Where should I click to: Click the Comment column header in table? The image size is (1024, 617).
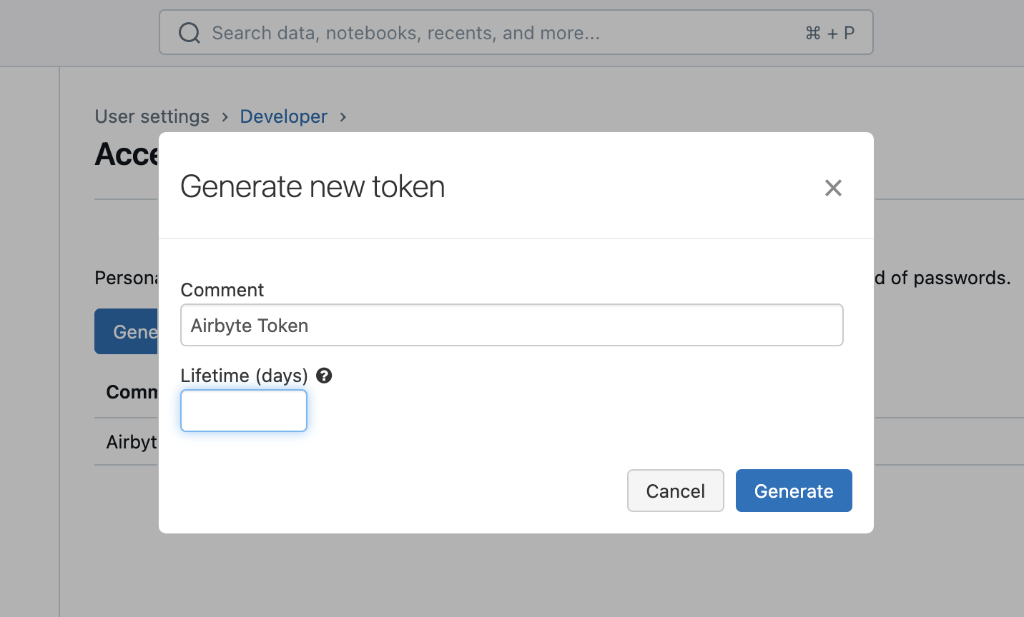click(x=132, y=392)
